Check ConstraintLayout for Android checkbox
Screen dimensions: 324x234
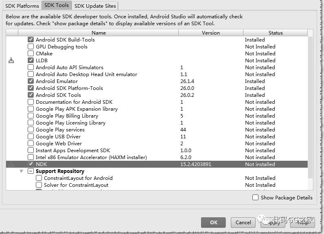click(39, 178)
